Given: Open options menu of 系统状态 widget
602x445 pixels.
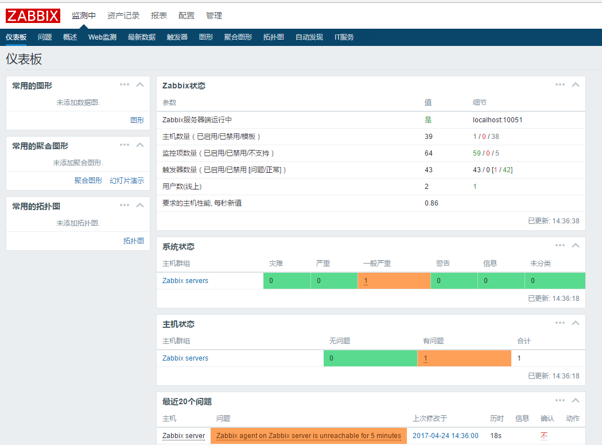Looking at the screenshot, I should [560, 245].
